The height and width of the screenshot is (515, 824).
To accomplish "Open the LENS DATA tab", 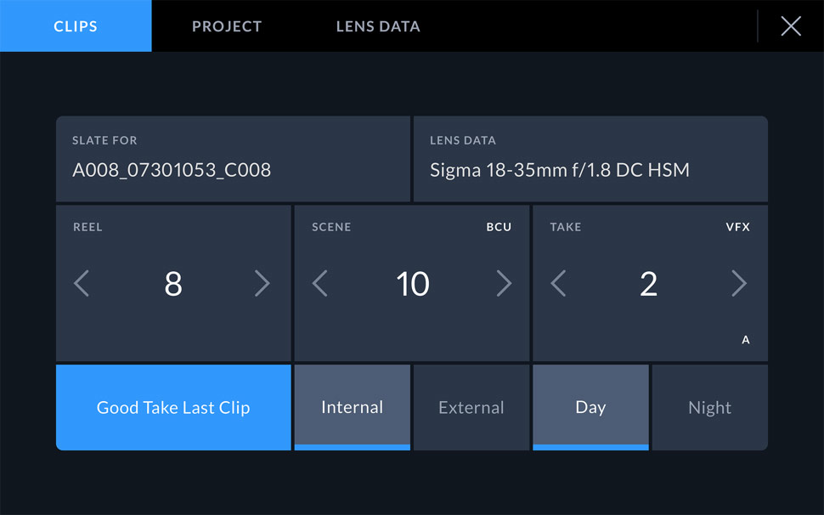I will 377,25.
